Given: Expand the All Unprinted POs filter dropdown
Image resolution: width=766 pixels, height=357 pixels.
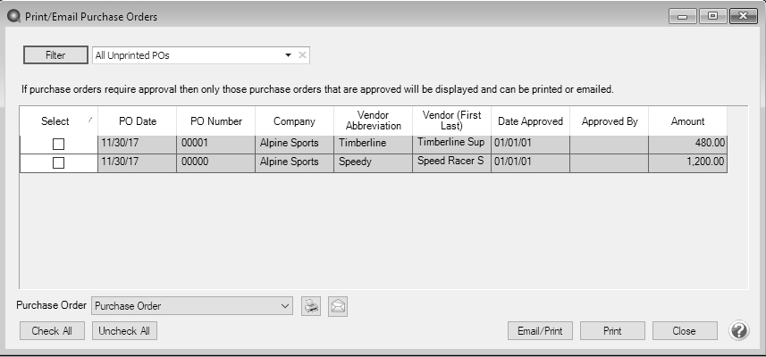Looking at the screenshot, I should [x=288, y=55].
